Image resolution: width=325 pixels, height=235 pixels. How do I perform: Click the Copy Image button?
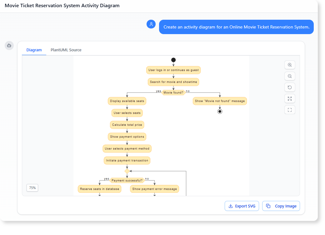(x=281, y=206)
